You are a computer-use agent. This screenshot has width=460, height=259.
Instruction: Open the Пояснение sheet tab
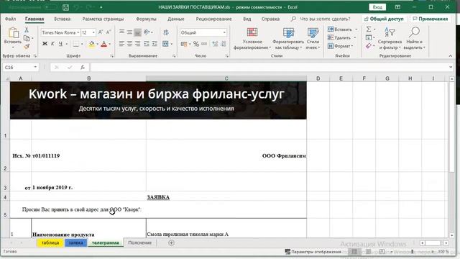tap(140, 243)
